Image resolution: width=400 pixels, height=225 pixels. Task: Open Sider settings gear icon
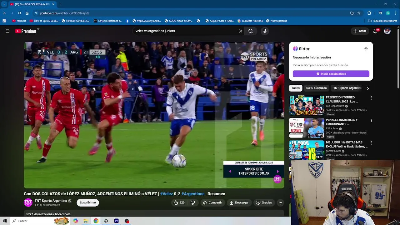pos(366,49)
